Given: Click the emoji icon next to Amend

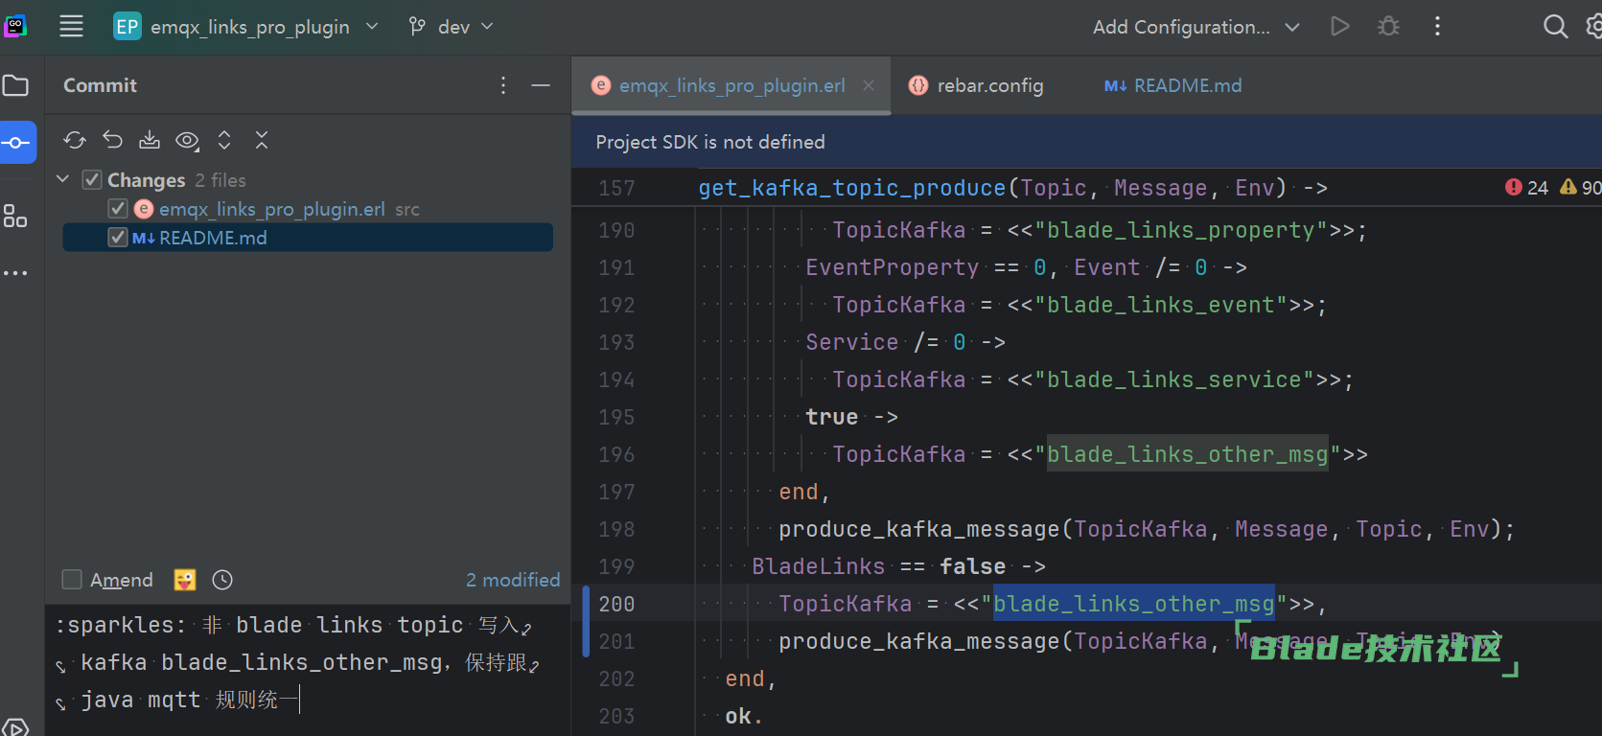Looking at the screenshot, I should (185, 580).
